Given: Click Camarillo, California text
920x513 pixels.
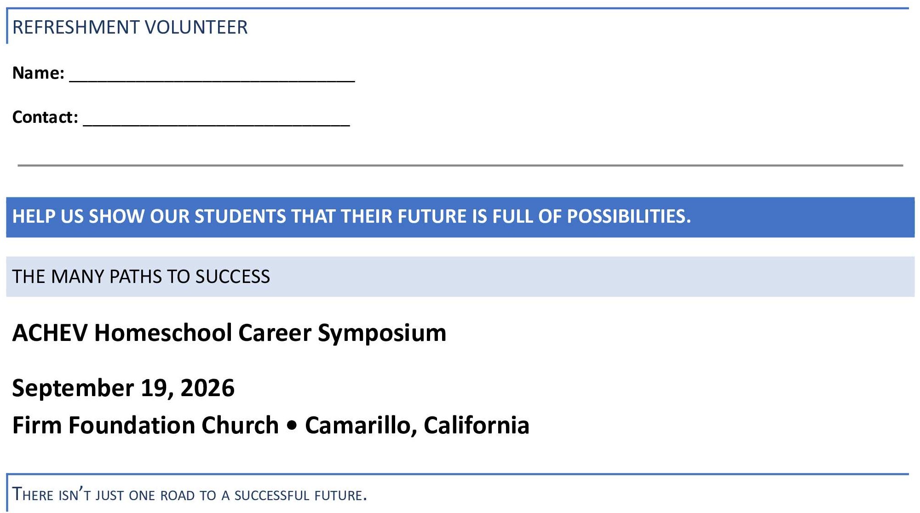Looking at the screenshot, I should point(417,426).
